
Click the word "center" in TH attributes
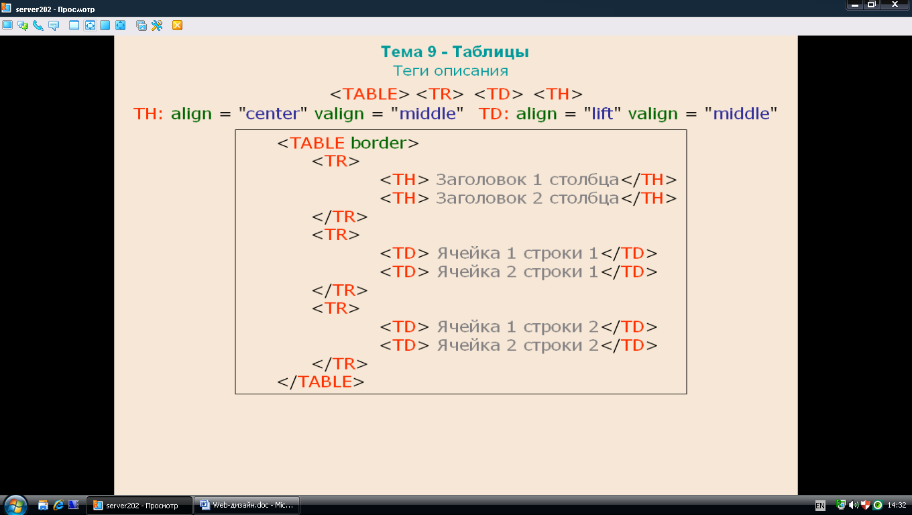(x=272, y=113)
